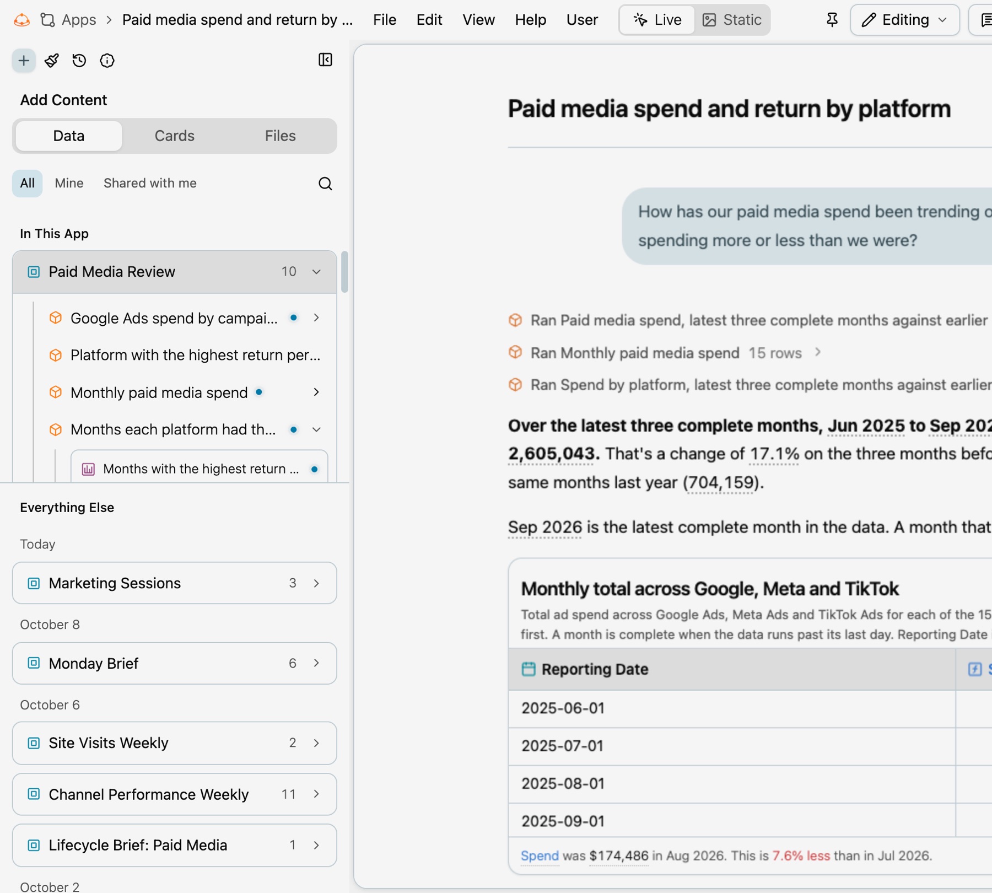This screenshot has width=992, height=893.
Task: Open the View menu
Action: (478, 20)
